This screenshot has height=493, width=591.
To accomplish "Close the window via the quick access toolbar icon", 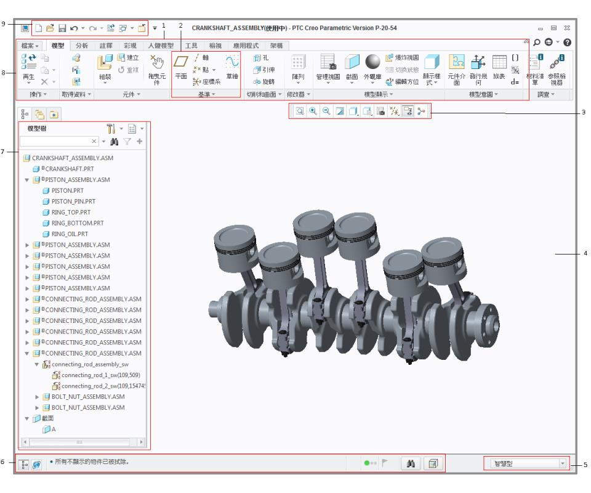I will pos(142,28).
